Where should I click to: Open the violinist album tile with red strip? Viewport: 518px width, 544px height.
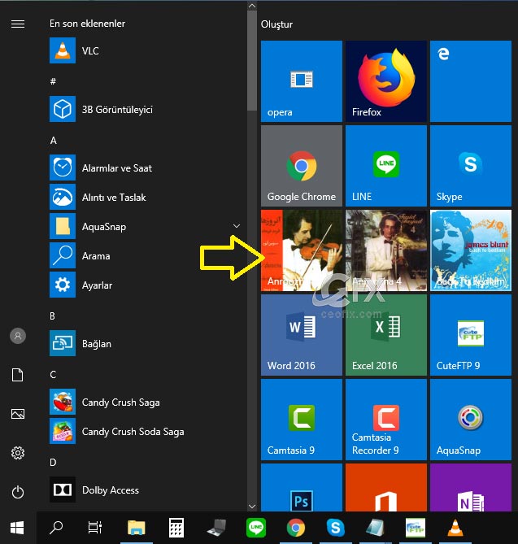point(302,250)
